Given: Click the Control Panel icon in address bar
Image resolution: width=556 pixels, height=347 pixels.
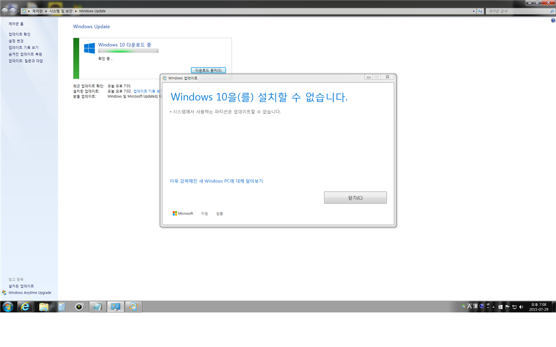Looking at the screenshot, I should 24,11.
